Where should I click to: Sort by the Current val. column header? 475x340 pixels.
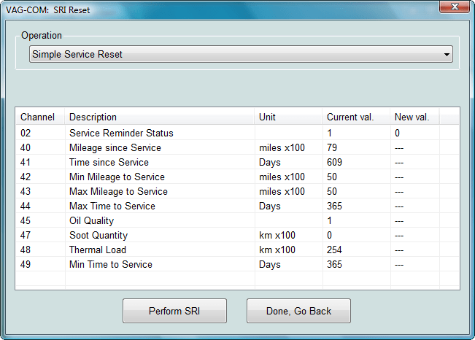point(356,117)
